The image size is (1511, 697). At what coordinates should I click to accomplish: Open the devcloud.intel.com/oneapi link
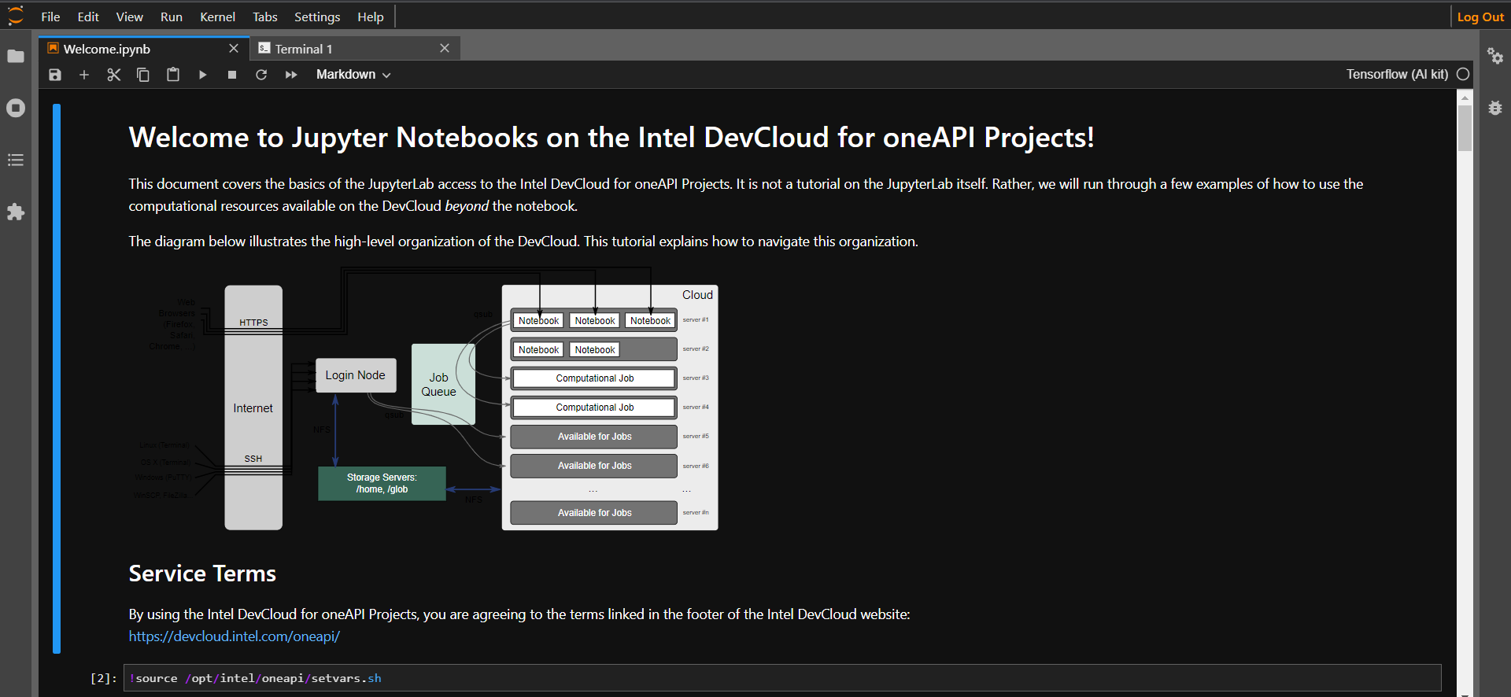235,636
